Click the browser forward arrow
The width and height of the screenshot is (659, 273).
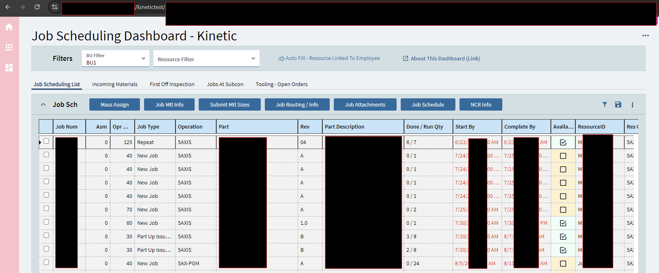click(x=22, y=7)
